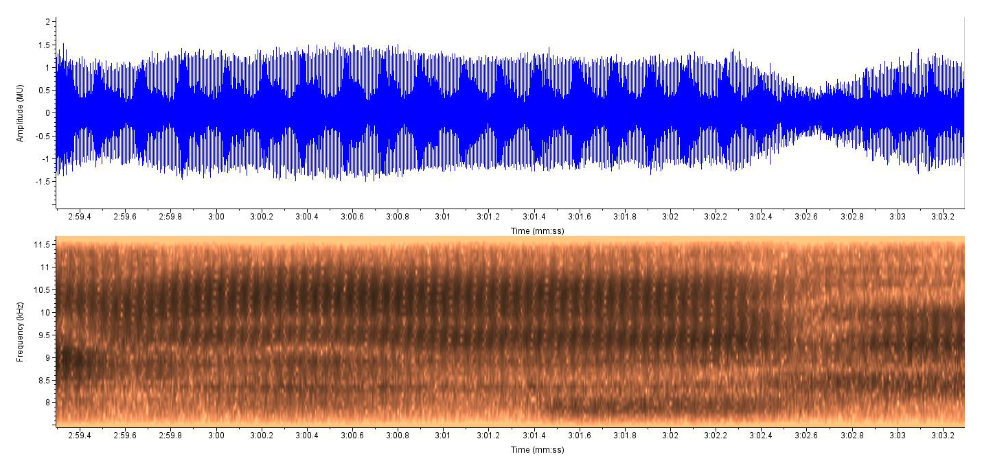This screenshot has width=982, height=463.
Task: Click the 3:03.2 label on spectrogram time axis
Action: click(942, 436)
